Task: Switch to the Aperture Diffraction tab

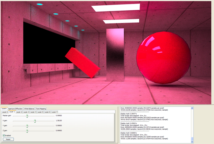Action: [15, 109]
